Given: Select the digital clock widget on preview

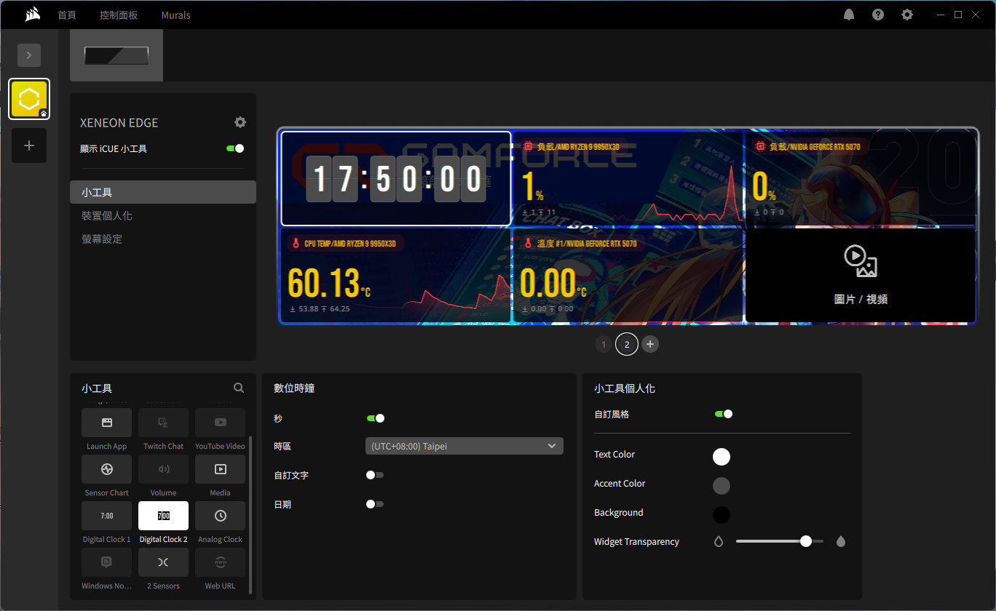Looking at the screenshot, I should pos(396,178).
